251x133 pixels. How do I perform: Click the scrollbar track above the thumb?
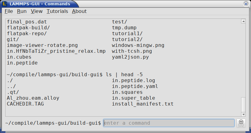(x=243, y=60)
